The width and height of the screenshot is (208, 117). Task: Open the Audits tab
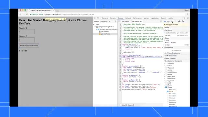click(x=170, y=18)
